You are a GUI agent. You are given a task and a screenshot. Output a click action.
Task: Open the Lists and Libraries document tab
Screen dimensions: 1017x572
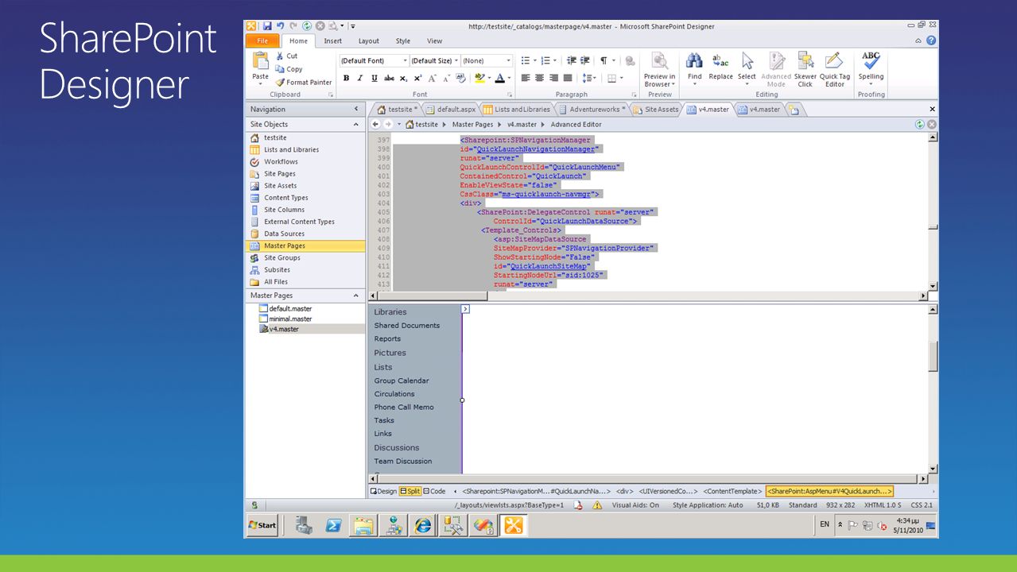[x=517, y=110]
